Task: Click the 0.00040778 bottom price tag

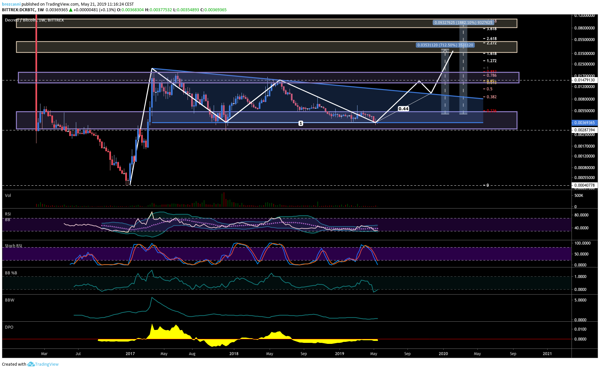Action: coord(584,185)
